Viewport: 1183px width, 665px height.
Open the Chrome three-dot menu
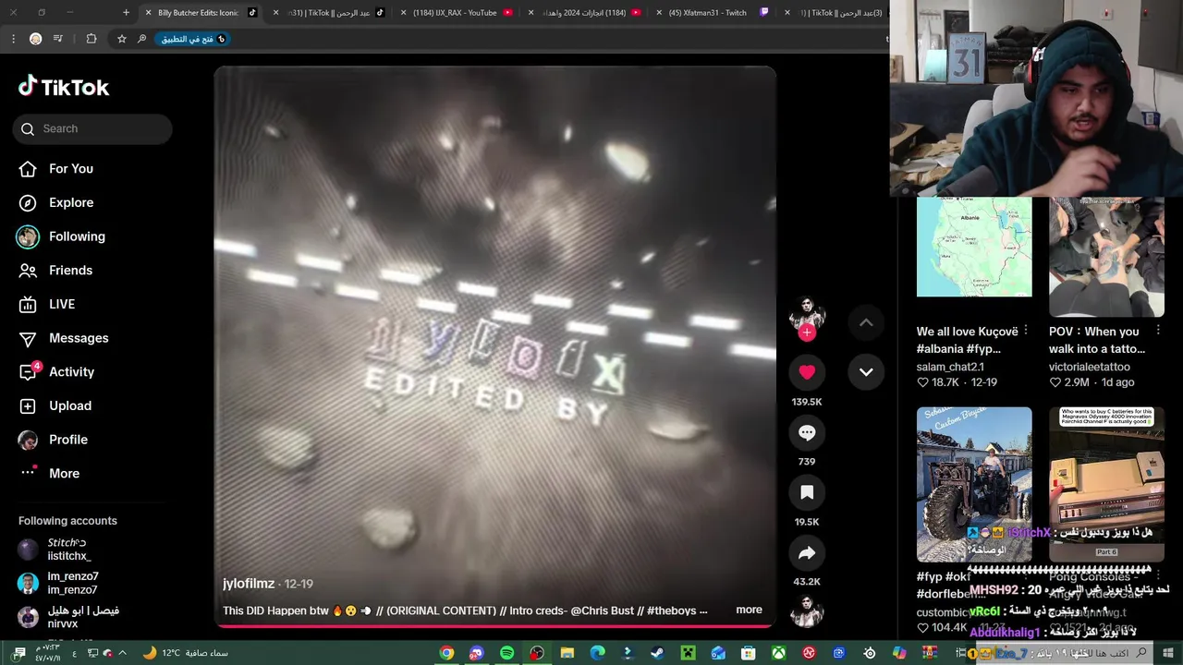[x=13, y=39]
